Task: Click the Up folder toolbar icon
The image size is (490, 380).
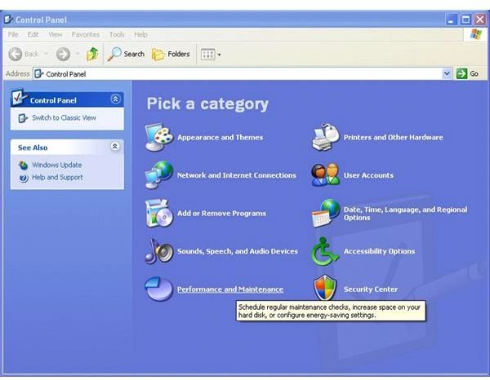Action: 92,54
